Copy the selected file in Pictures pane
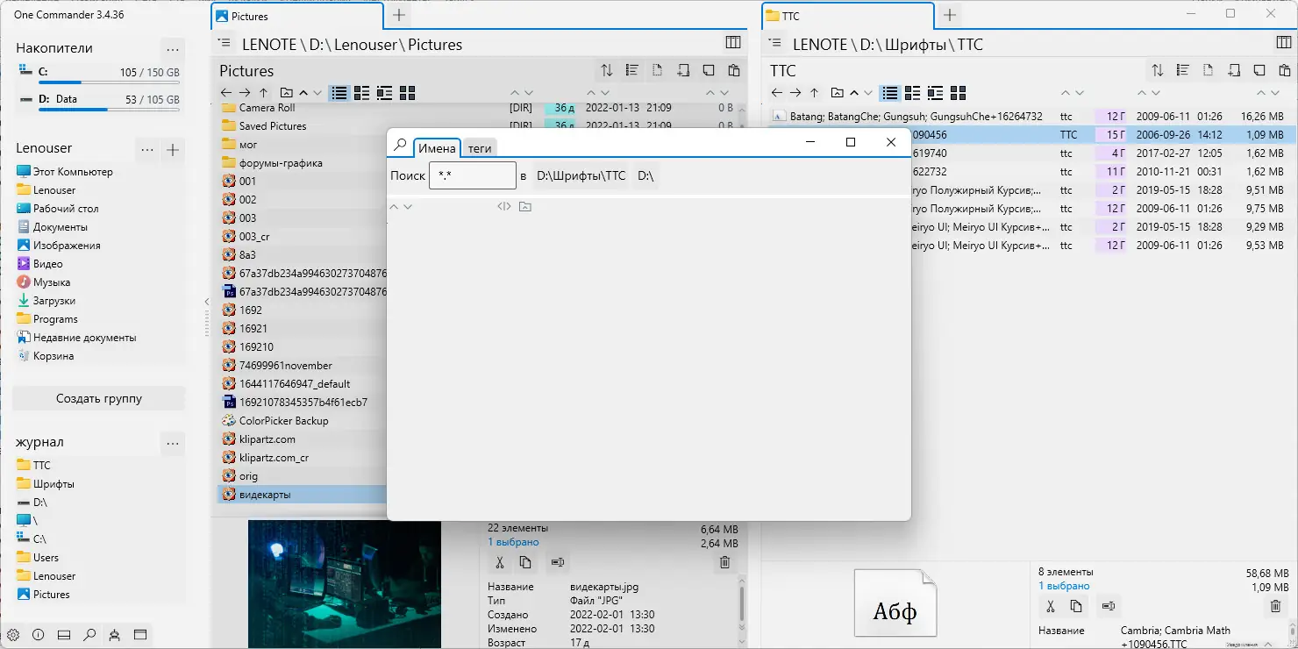 524,562
